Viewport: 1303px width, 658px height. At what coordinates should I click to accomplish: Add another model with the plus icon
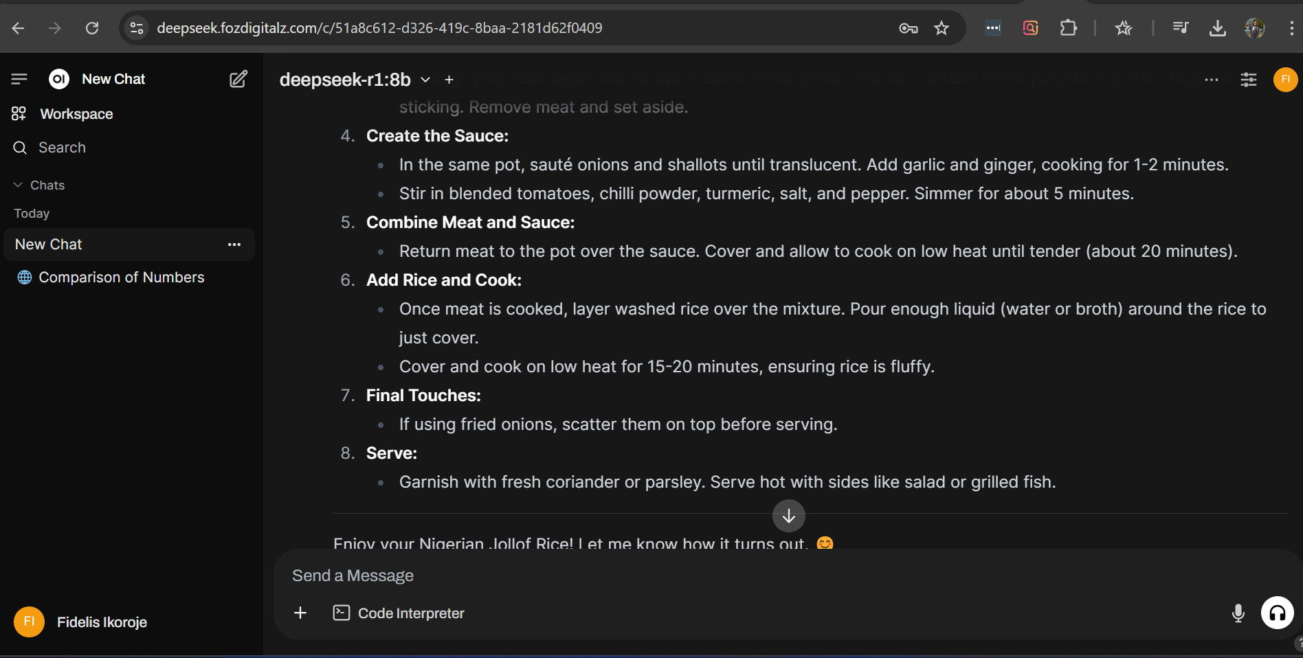(449, 80)
